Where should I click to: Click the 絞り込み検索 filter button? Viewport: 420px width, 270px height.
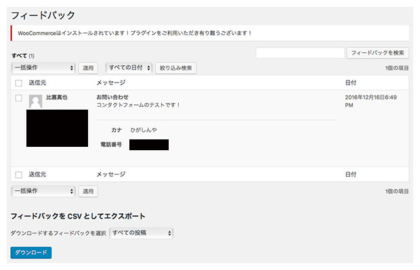[175, 68]
